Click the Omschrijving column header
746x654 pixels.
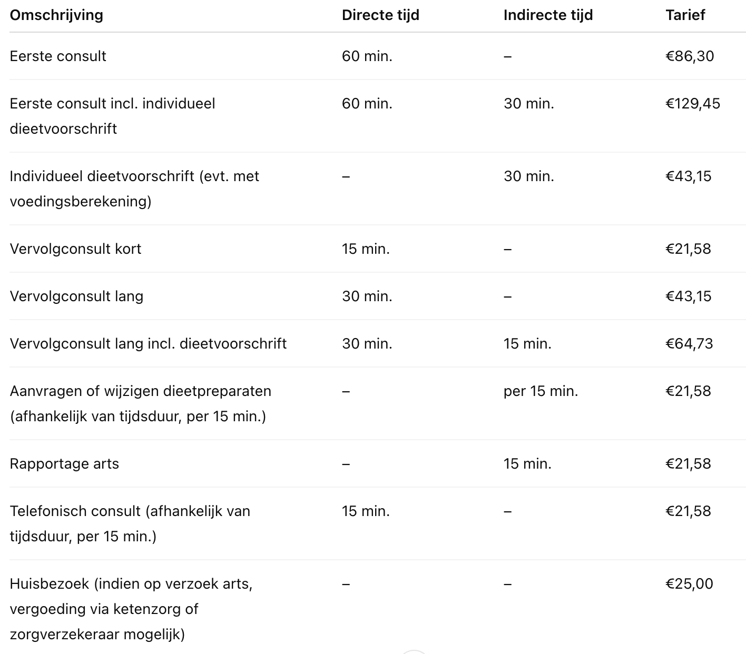pyautogui.click(x=56, y=15)
